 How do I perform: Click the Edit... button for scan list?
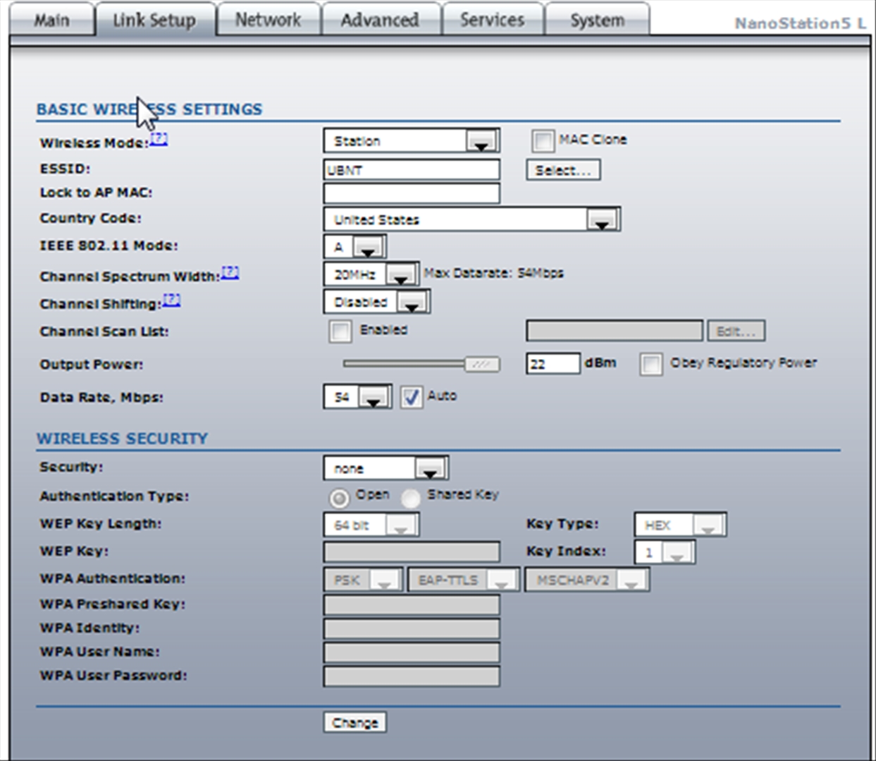[736, 331]
